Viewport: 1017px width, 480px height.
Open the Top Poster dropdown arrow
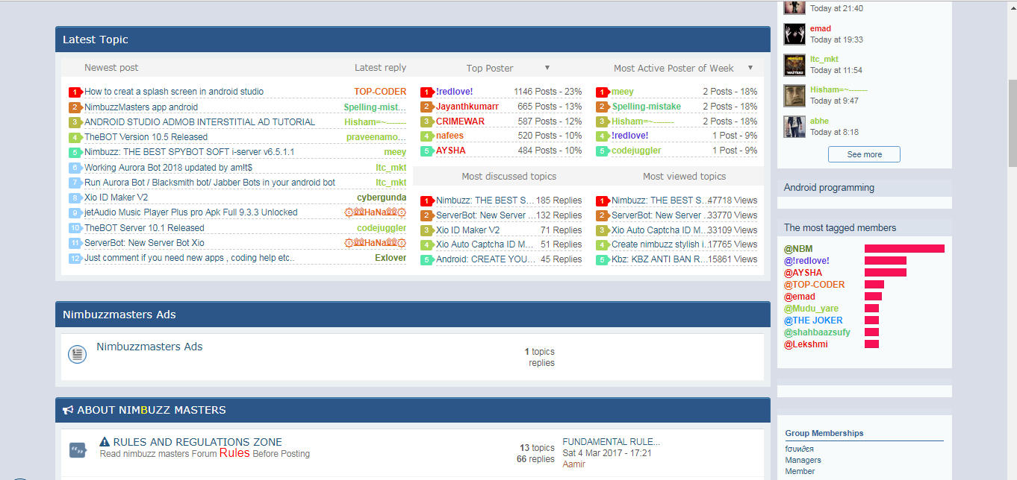click(547, 68)
